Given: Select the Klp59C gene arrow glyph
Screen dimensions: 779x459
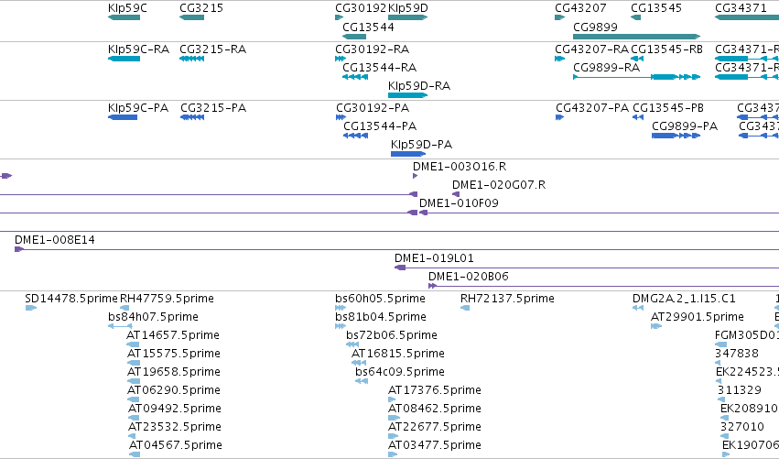Looking at the screenshot, I should tap(124, 17).
